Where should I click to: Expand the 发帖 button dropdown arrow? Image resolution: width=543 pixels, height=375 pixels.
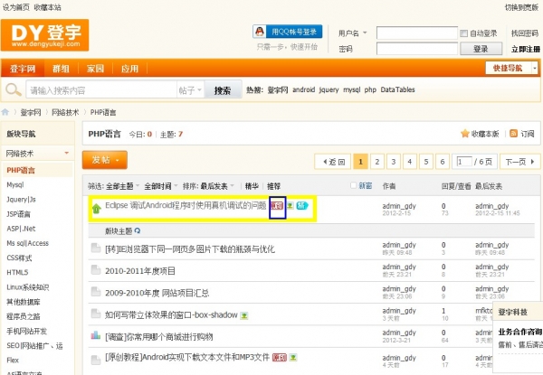pos(118,160)
